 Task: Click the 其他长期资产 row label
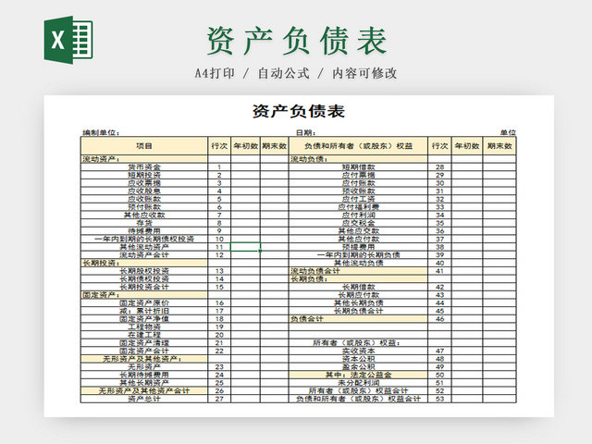(144, 383)
